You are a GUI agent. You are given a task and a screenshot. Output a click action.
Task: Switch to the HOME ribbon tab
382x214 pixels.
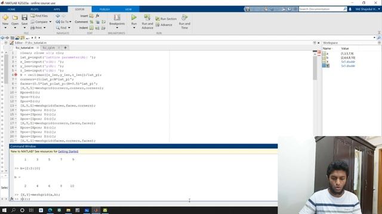click(11, 10)
